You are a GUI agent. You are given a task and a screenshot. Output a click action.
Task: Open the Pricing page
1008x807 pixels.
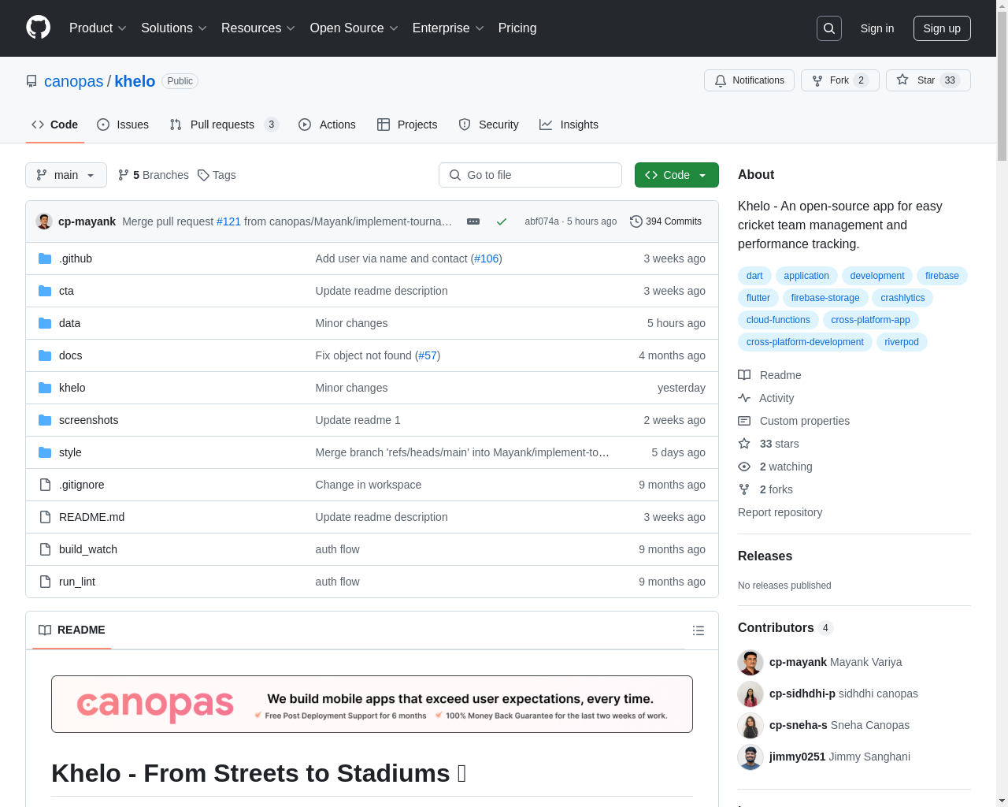point(517,28)
